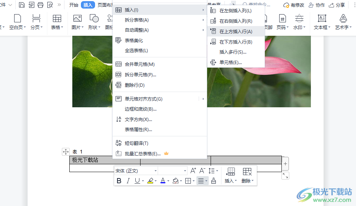The height and width of the screenshot is (206, 356).
Task: Open 边框和底纹(B)... dialog
Action: point(160,109)
